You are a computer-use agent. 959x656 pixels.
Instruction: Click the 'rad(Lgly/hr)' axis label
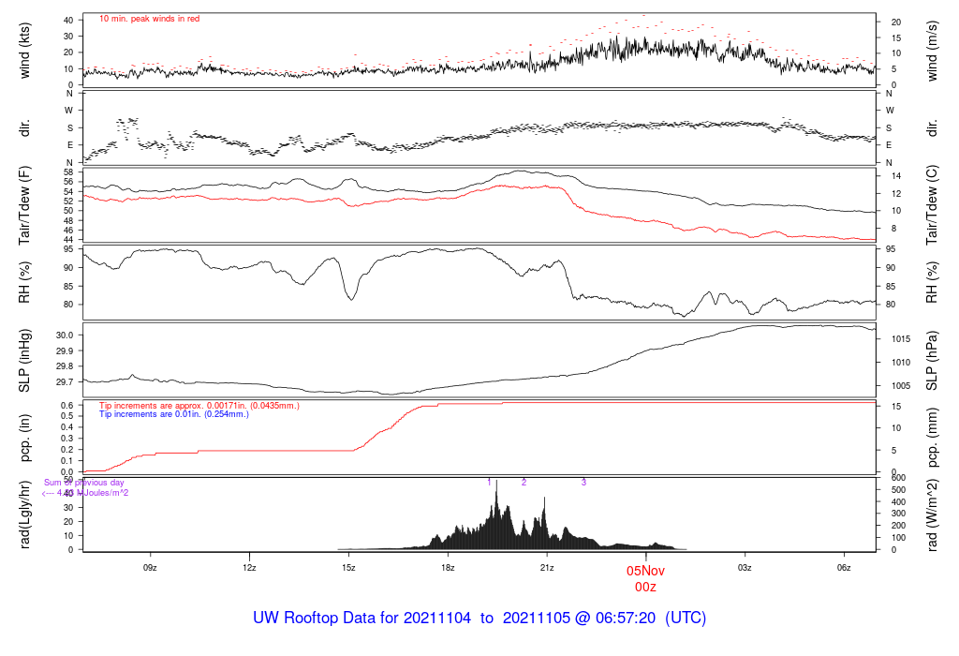tap(24, 514)
